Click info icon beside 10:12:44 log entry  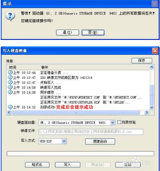[x=10, y=72]
